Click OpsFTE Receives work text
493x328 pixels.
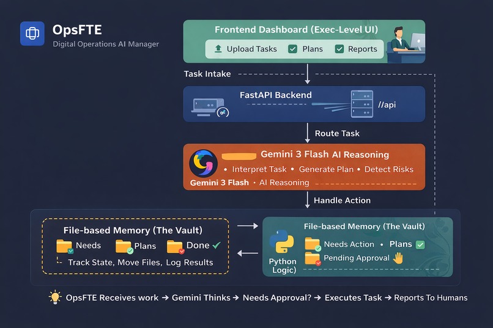tap(112, 297)
